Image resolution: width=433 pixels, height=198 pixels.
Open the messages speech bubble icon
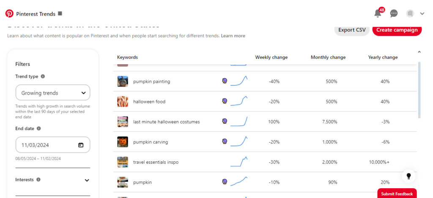[x=394, y=13]
